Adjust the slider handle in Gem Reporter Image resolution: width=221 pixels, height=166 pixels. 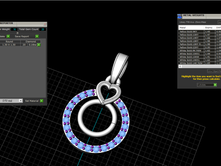click(x=17, y=33)
